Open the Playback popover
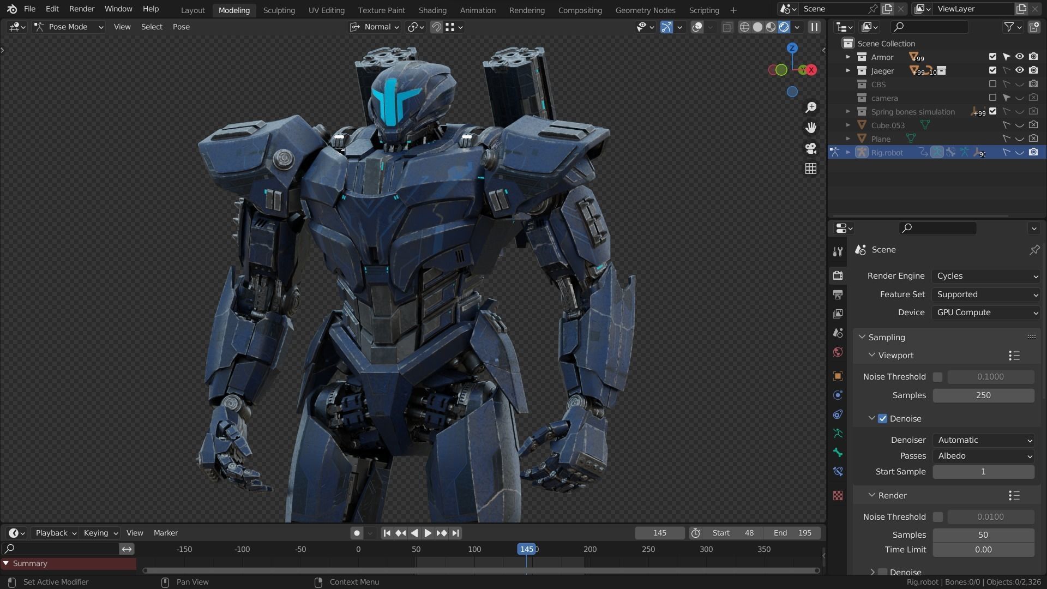 click(56, 533)
